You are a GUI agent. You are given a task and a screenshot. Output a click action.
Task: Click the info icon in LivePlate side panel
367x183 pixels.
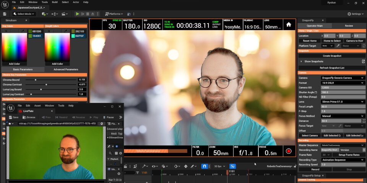117,146
